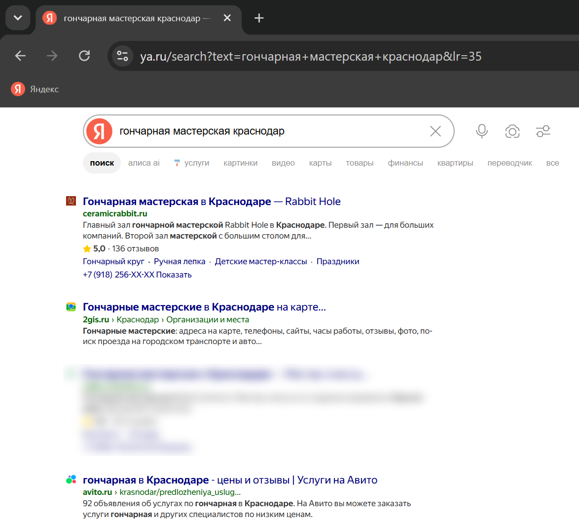Click the Avito favicon

coord(71,480)
